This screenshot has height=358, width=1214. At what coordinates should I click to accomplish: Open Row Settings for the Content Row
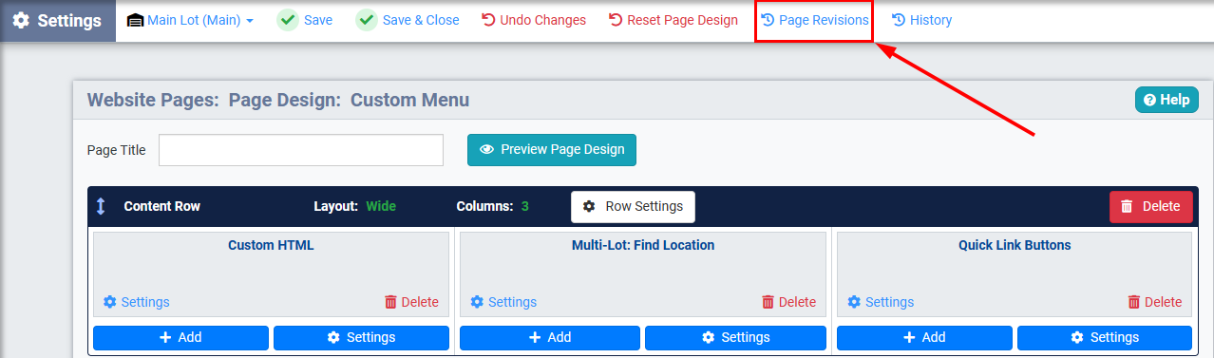pyautogui.click(x=633, y=206)
